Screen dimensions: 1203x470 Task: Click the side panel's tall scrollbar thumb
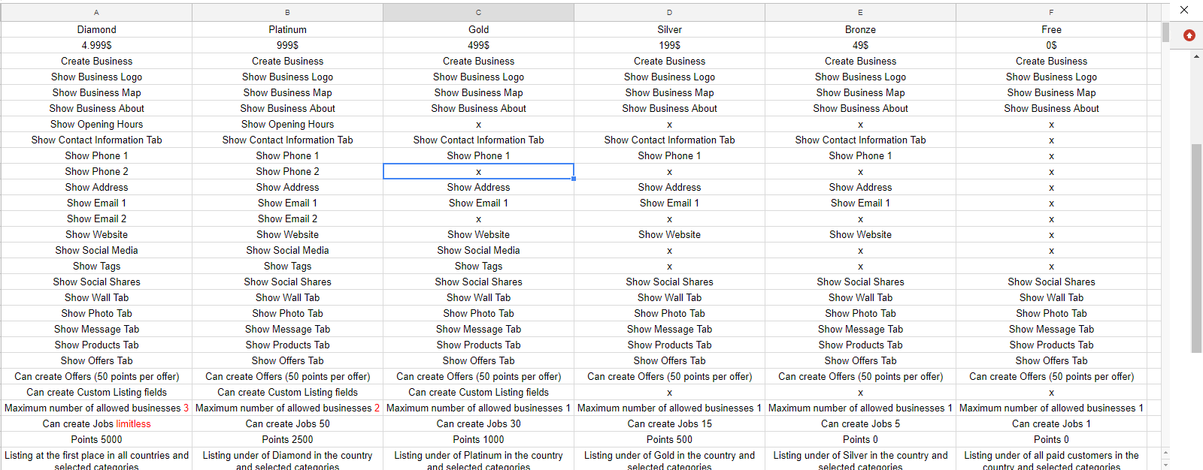point(1196,248)
